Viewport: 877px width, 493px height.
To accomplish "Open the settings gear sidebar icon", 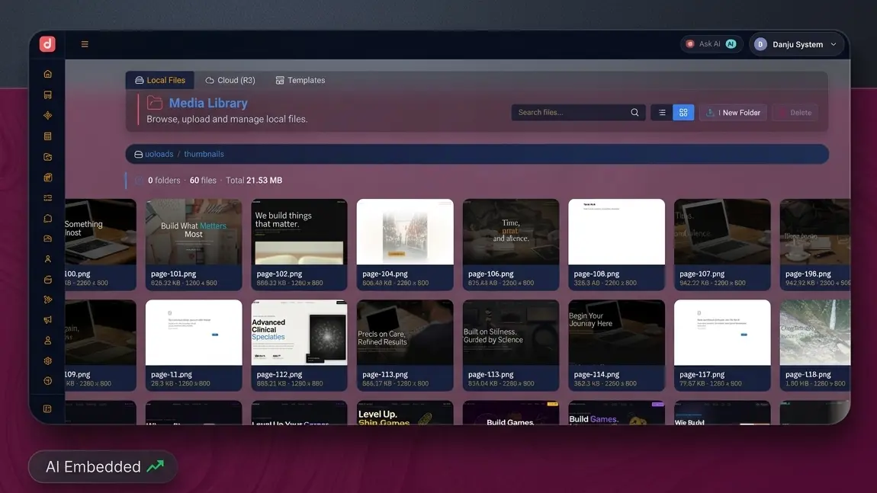I will click(47, 361).
